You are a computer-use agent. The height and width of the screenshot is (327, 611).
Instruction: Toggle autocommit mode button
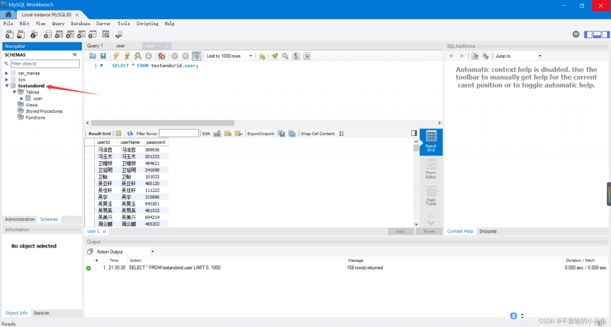coord(196,56)
